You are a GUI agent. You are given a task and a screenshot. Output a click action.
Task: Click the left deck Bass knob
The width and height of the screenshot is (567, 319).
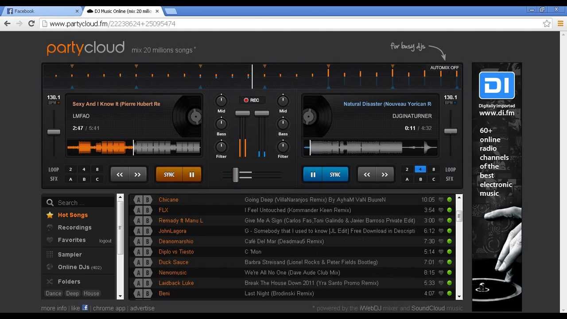(x=221, y=124)
